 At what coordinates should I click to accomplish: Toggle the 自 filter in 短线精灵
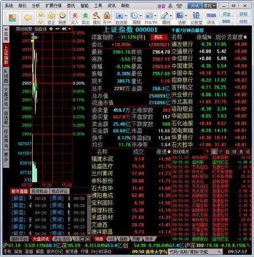click(x=227, y=152)
